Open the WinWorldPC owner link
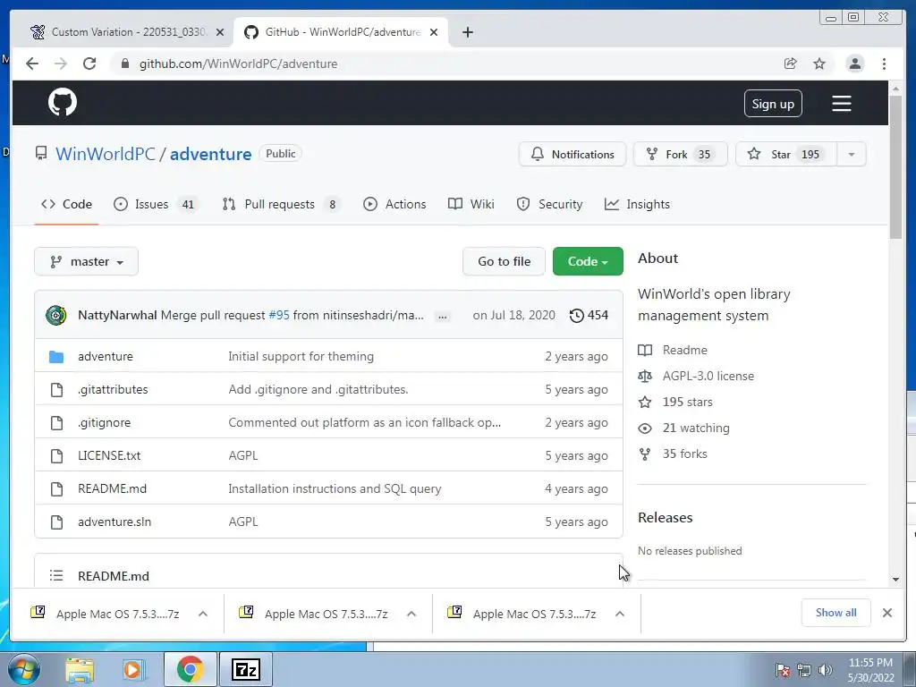This screenshot has width=916, height=687. pyautogui.click(x=106, y=154)
